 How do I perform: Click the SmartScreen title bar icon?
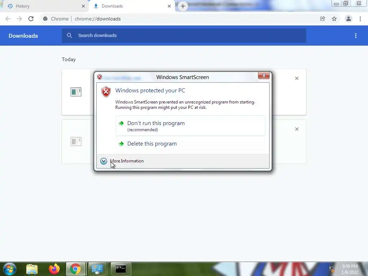click(100, 77)
